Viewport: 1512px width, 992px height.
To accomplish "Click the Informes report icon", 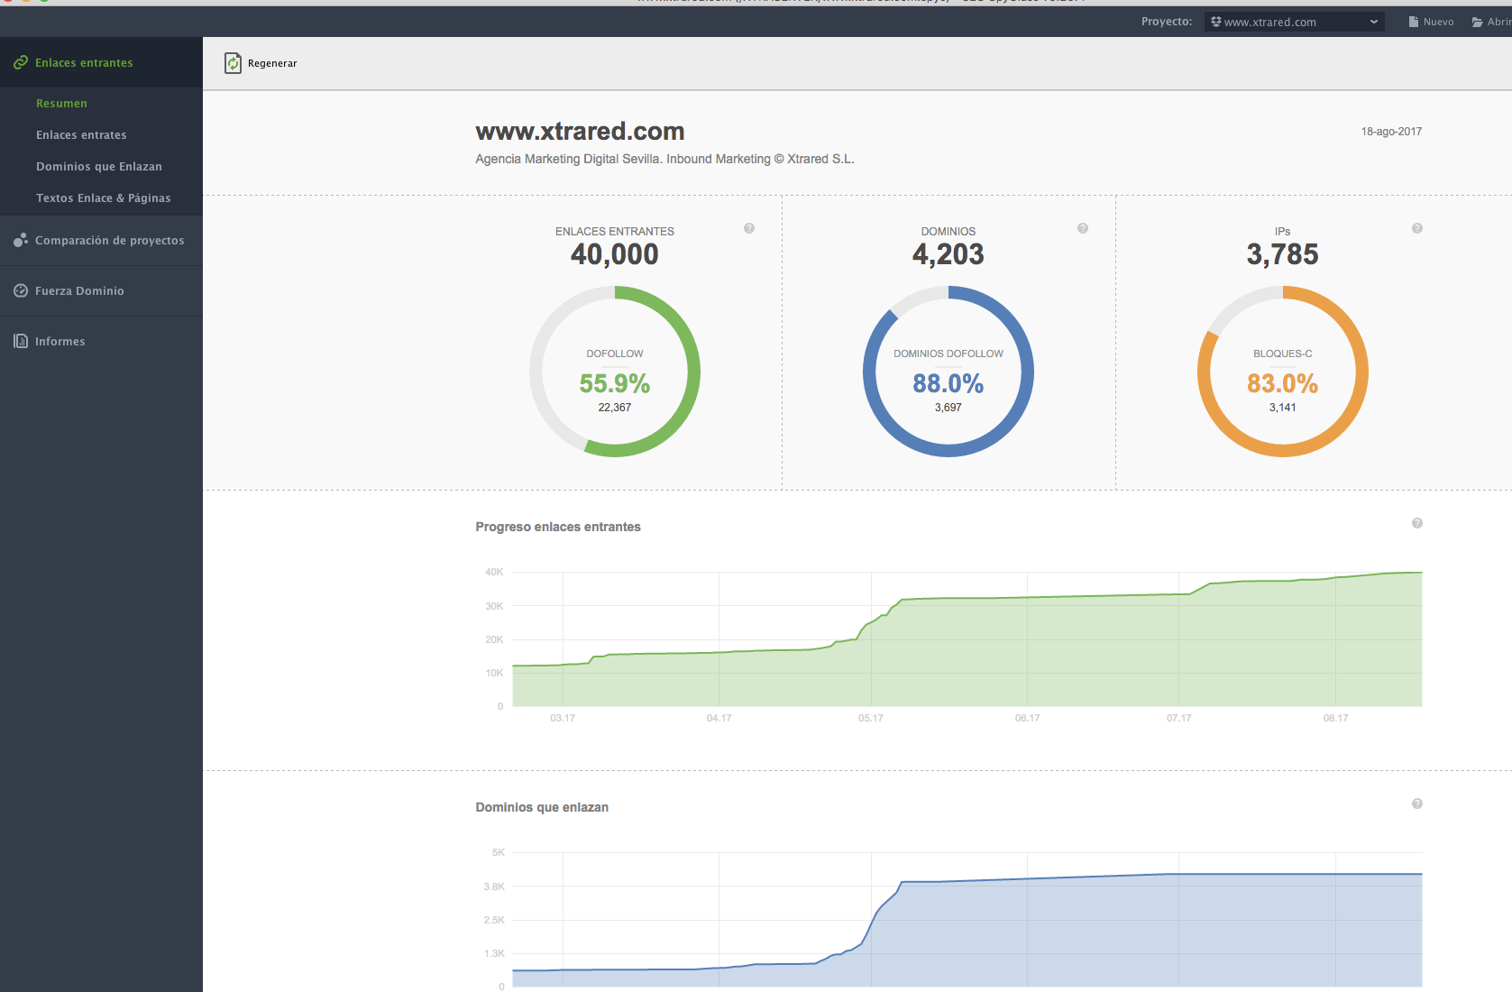I will (x=21, y=341).
